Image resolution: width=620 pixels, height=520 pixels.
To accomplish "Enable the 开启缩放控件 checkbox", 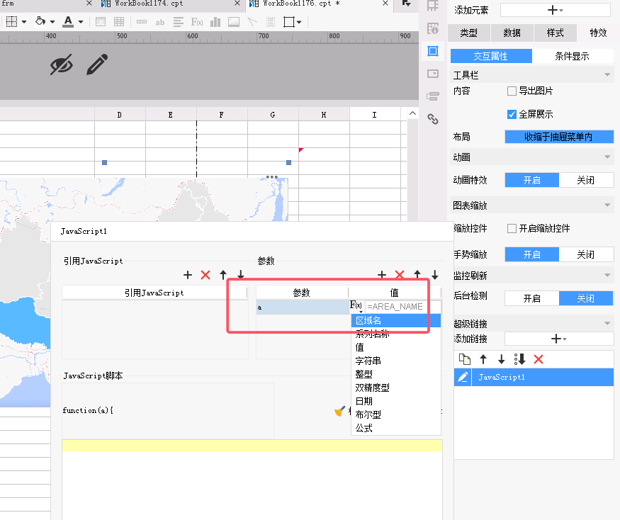I will coord(512,228).
